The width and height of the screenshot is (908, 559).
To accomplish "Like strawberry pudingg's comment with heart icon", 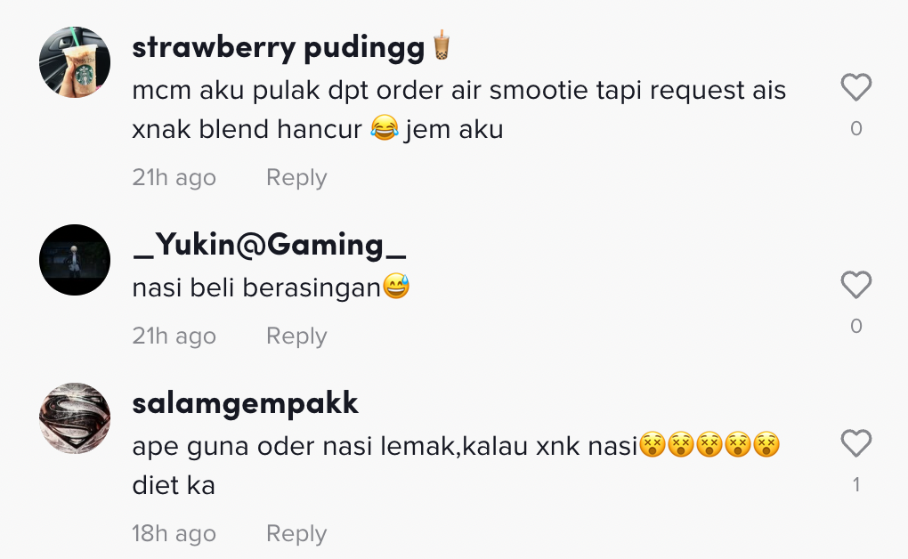I will coord(855,87).
